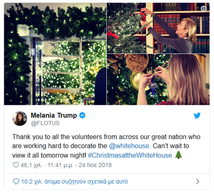The image size is (214, 193).
Task: Open the #ChristmasattheWhiteHouse hashtag
Action: click(130, 155)
